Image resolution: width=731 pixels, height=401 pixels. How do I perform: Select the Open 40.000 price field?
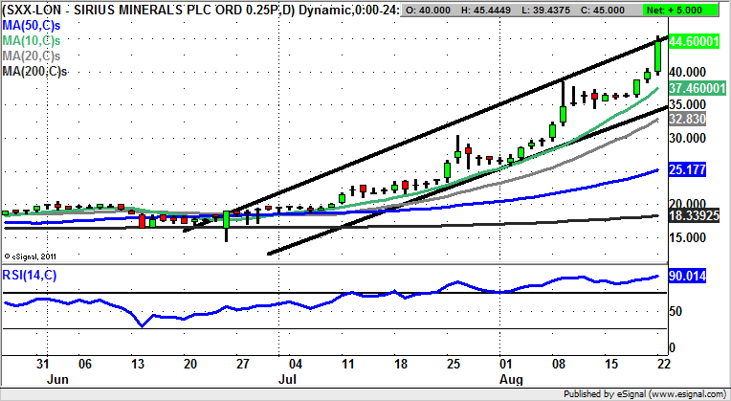429,11
